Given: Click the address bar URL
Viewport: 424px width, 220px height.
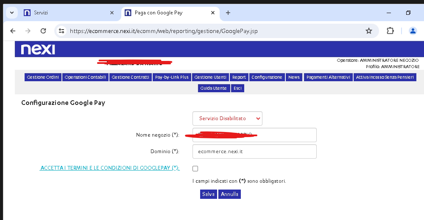Looking at the screenshot, I should tap(164, 31).
